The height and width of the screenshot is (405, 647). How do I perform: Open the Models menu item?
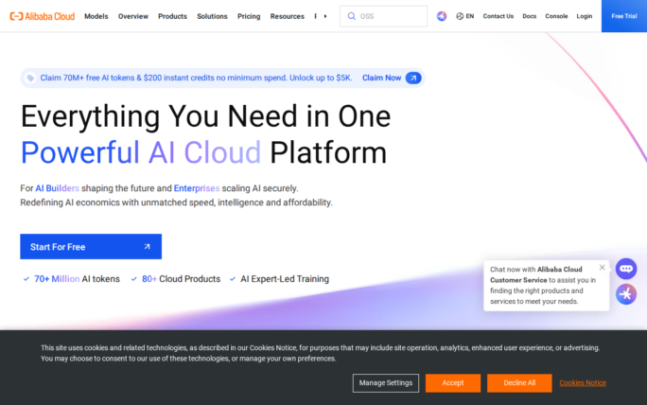pos(96,16)
